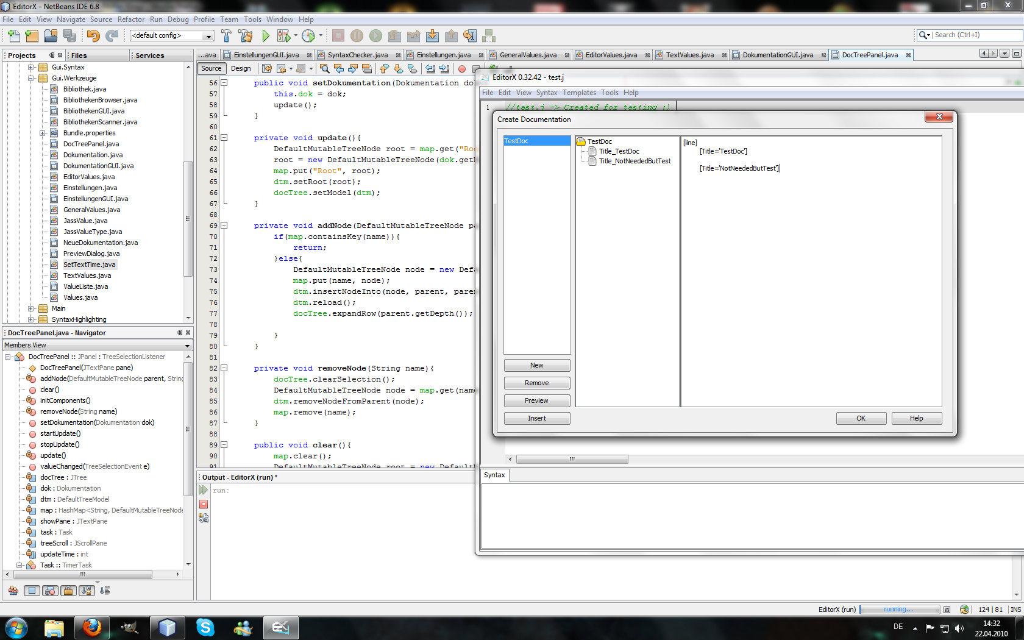The height and width of the screenshot is (640, 1024).
Task: Toggle Show Non-Public Members filter in Navigator
Action: (68, 591)
